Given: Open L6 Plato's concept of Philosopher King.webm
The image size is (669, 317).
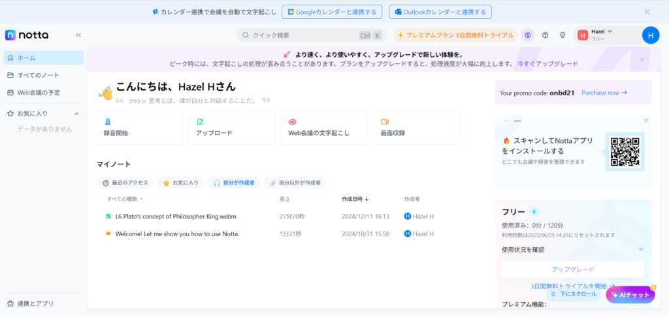Looking at the screenshot, I should pos(176,217).
